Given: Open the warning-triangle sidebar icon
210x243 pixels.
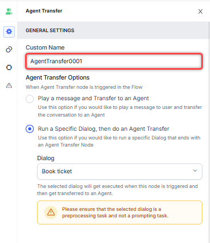Looking at the screenshot, I should click(x=9, y=85).
